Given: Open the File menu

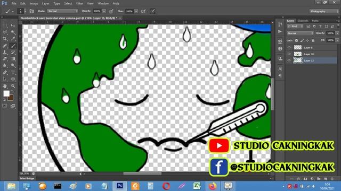Looking at the screenshot, I should (x=14, y=4).
